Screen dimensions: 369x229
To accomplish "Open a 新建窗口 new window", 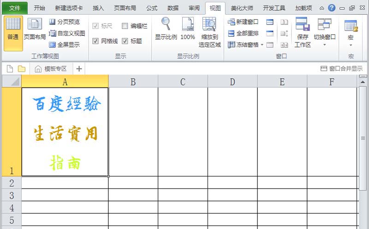I will click(243, 22).
